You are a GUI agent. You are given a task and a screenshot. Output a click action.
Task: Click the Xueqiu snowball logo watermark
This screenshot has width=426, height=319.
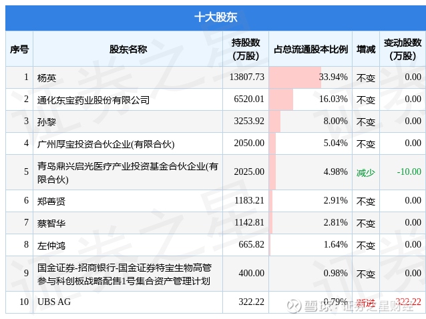[294, 306]
